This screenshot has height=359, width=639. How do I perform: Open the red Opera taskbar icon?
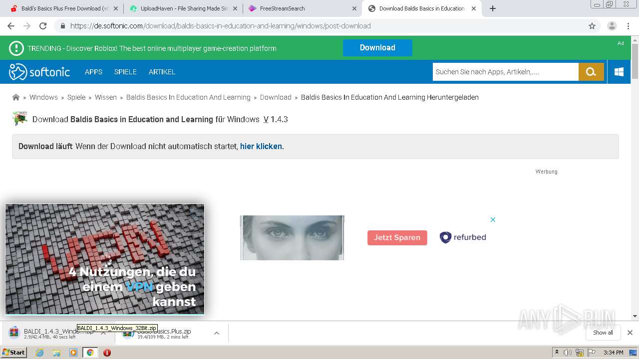[x=107, y=353]
